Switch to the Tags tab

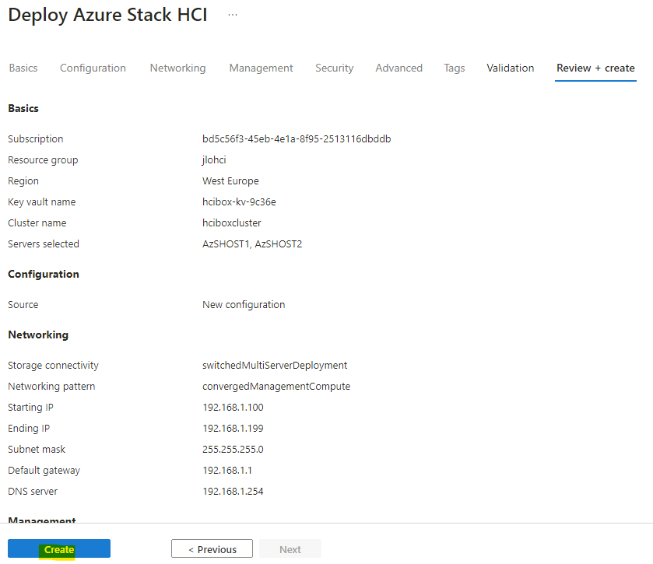point(455,68)
